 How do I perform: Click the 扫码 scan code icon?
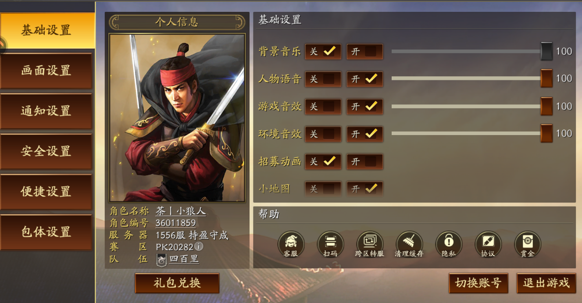[330, 244]
